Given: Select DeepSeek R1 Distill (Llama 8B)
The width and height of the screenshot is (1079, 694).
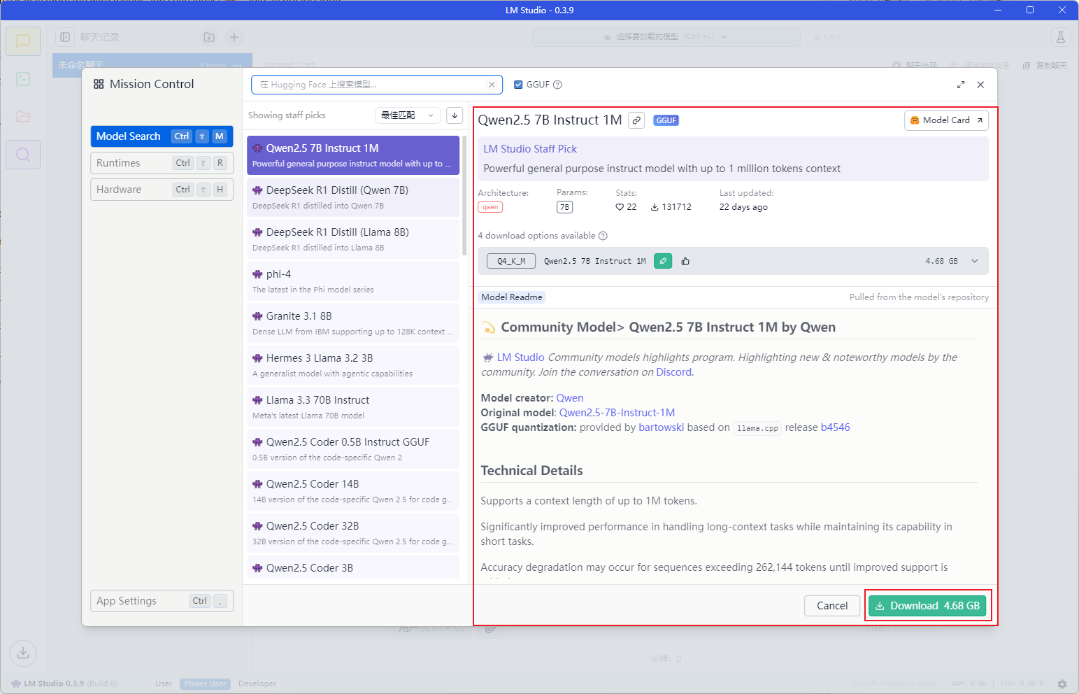Looking at the screenshot, I should click(x=353, y=239).
